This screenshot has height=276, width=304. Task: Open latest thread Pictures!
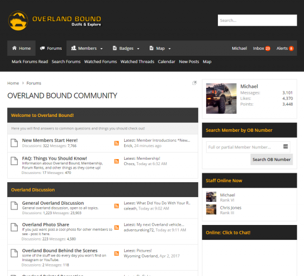pyautogui.click(x=144, y=250)
